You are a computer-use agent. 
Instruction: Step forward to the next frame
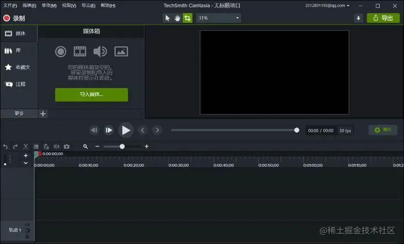tap(109, 130)
